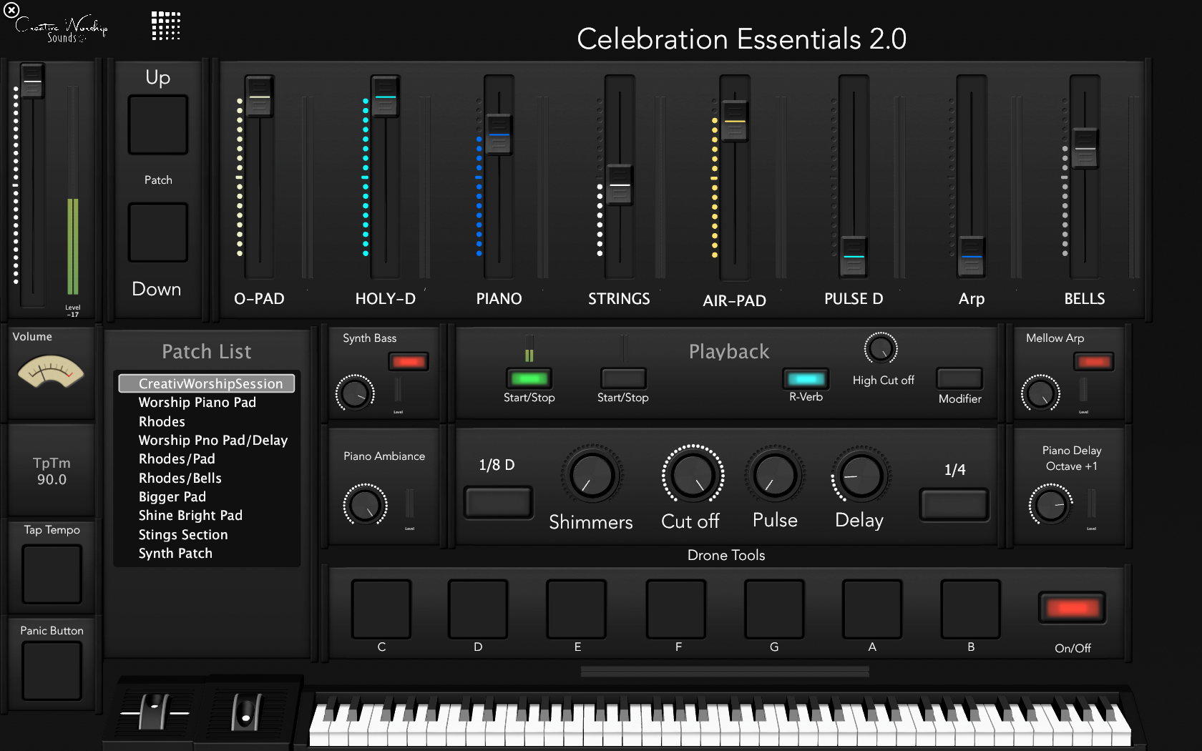Toggle the red Drone On/Off switch

1072,608
